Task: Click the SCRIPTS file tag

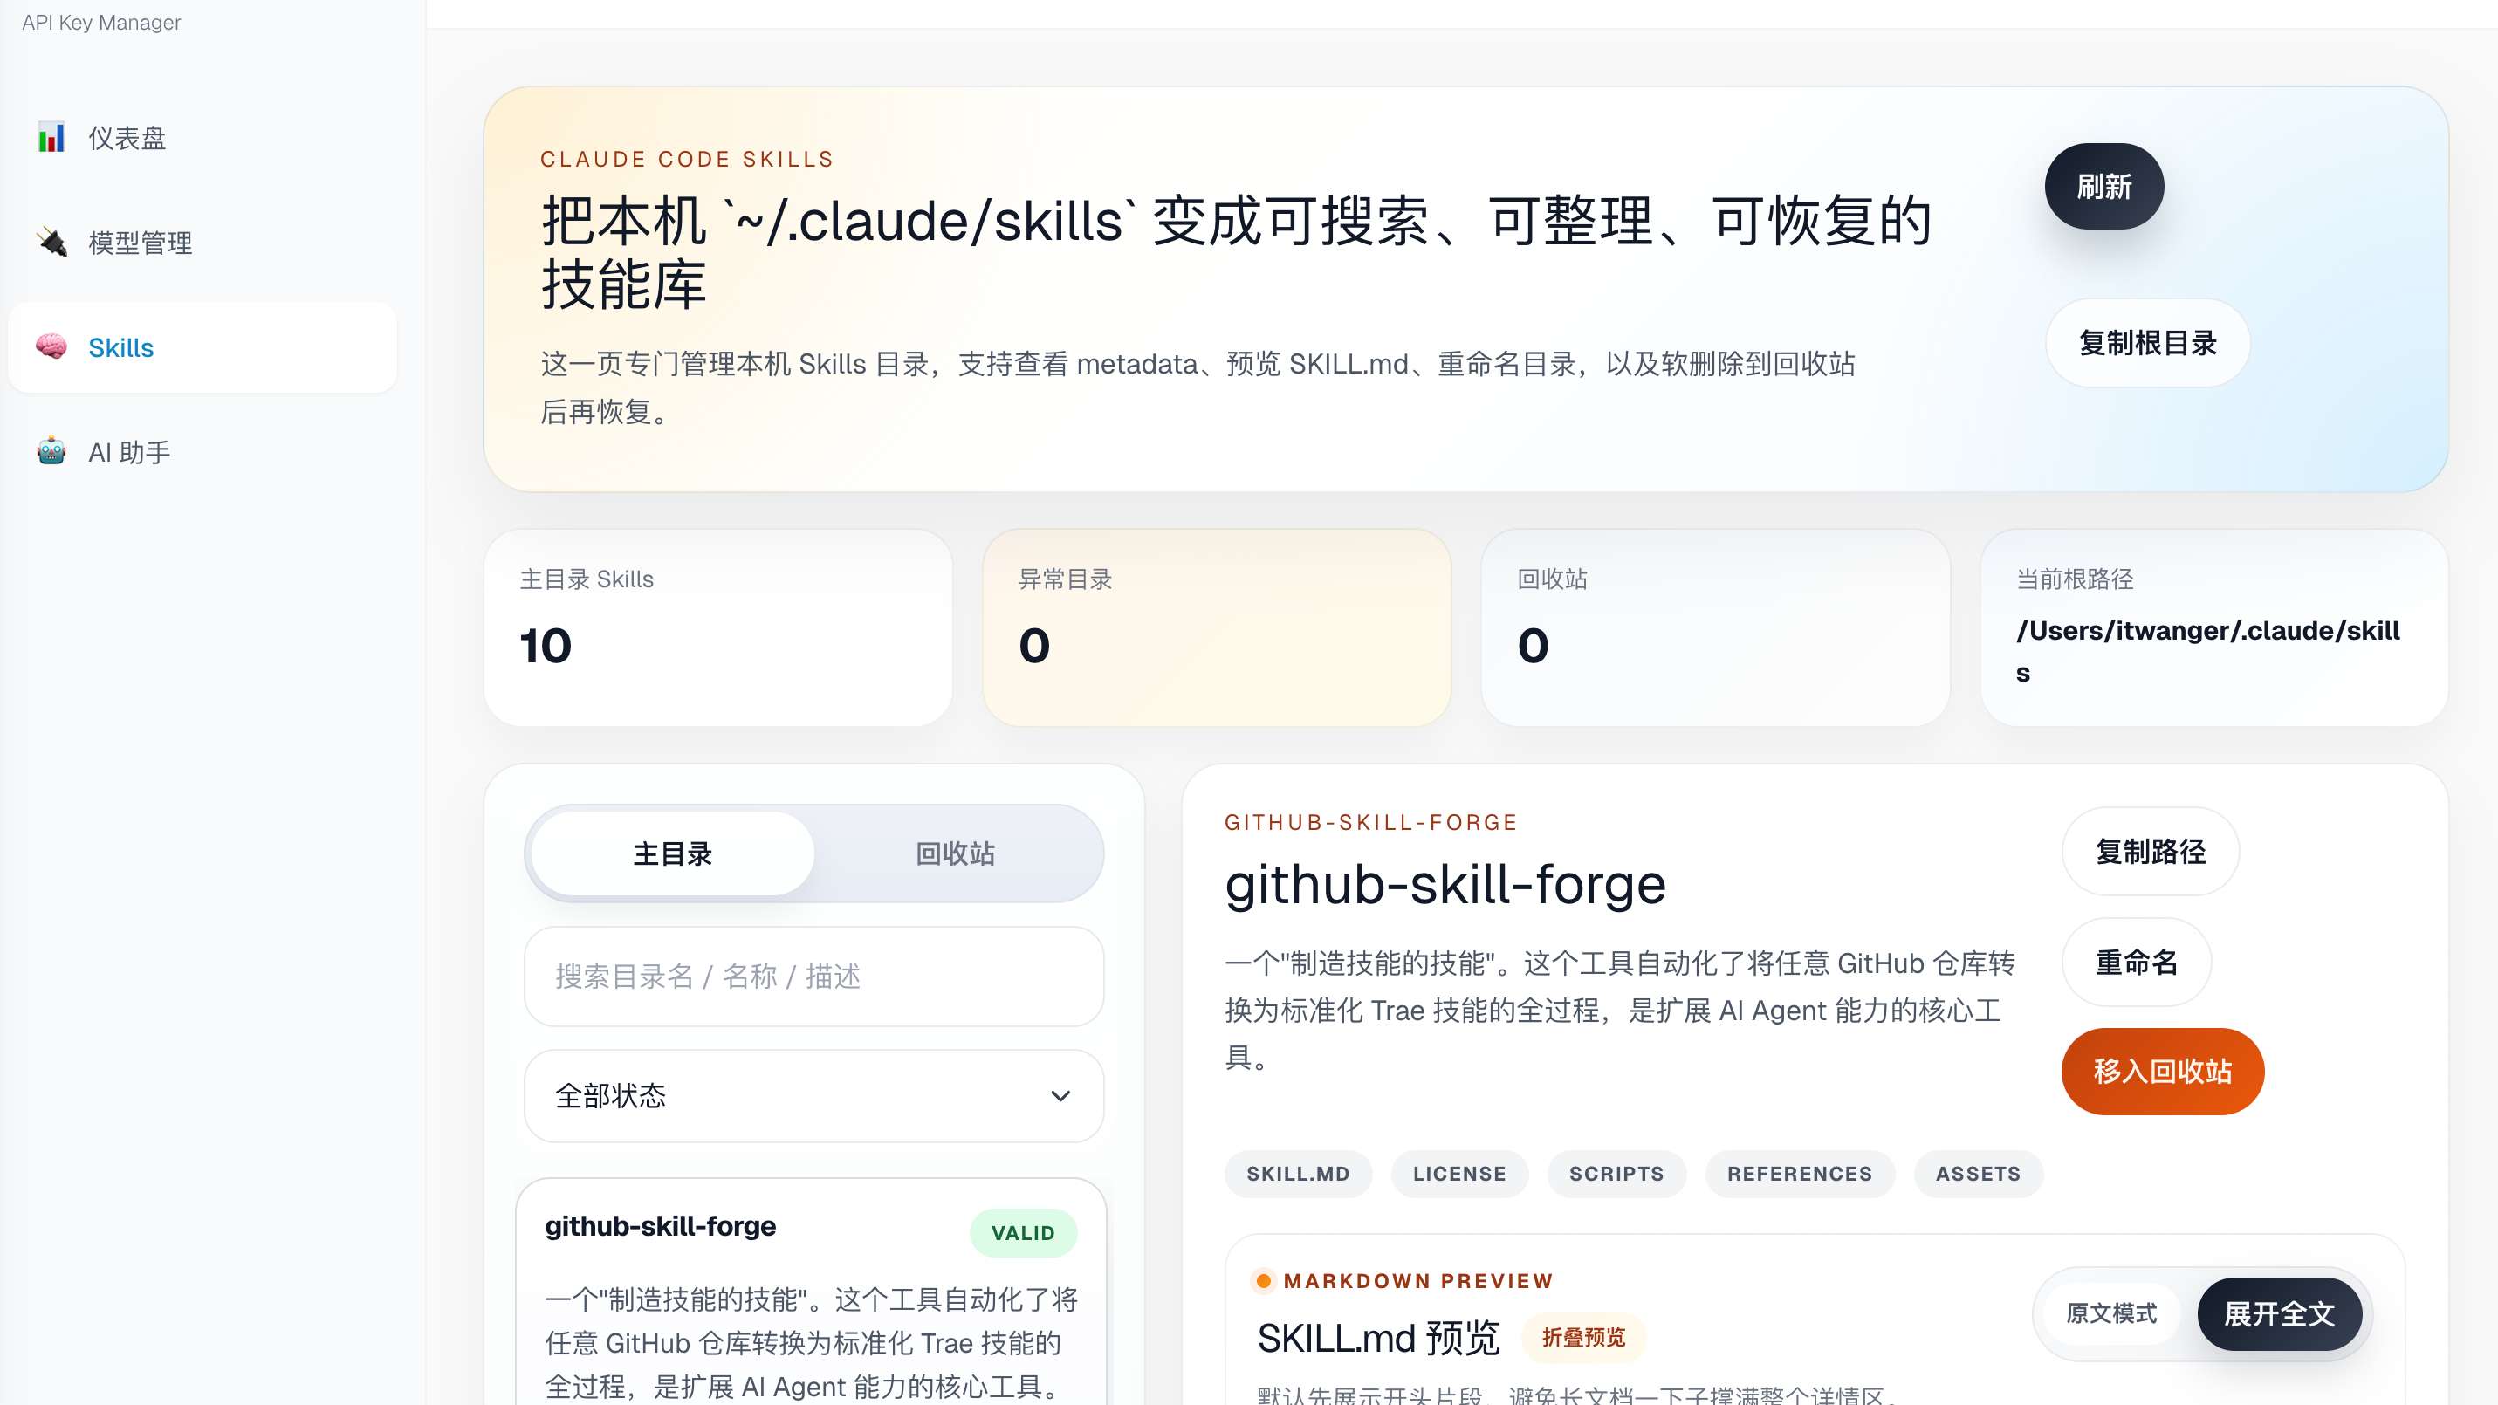Action: tap(1616, 1173)
